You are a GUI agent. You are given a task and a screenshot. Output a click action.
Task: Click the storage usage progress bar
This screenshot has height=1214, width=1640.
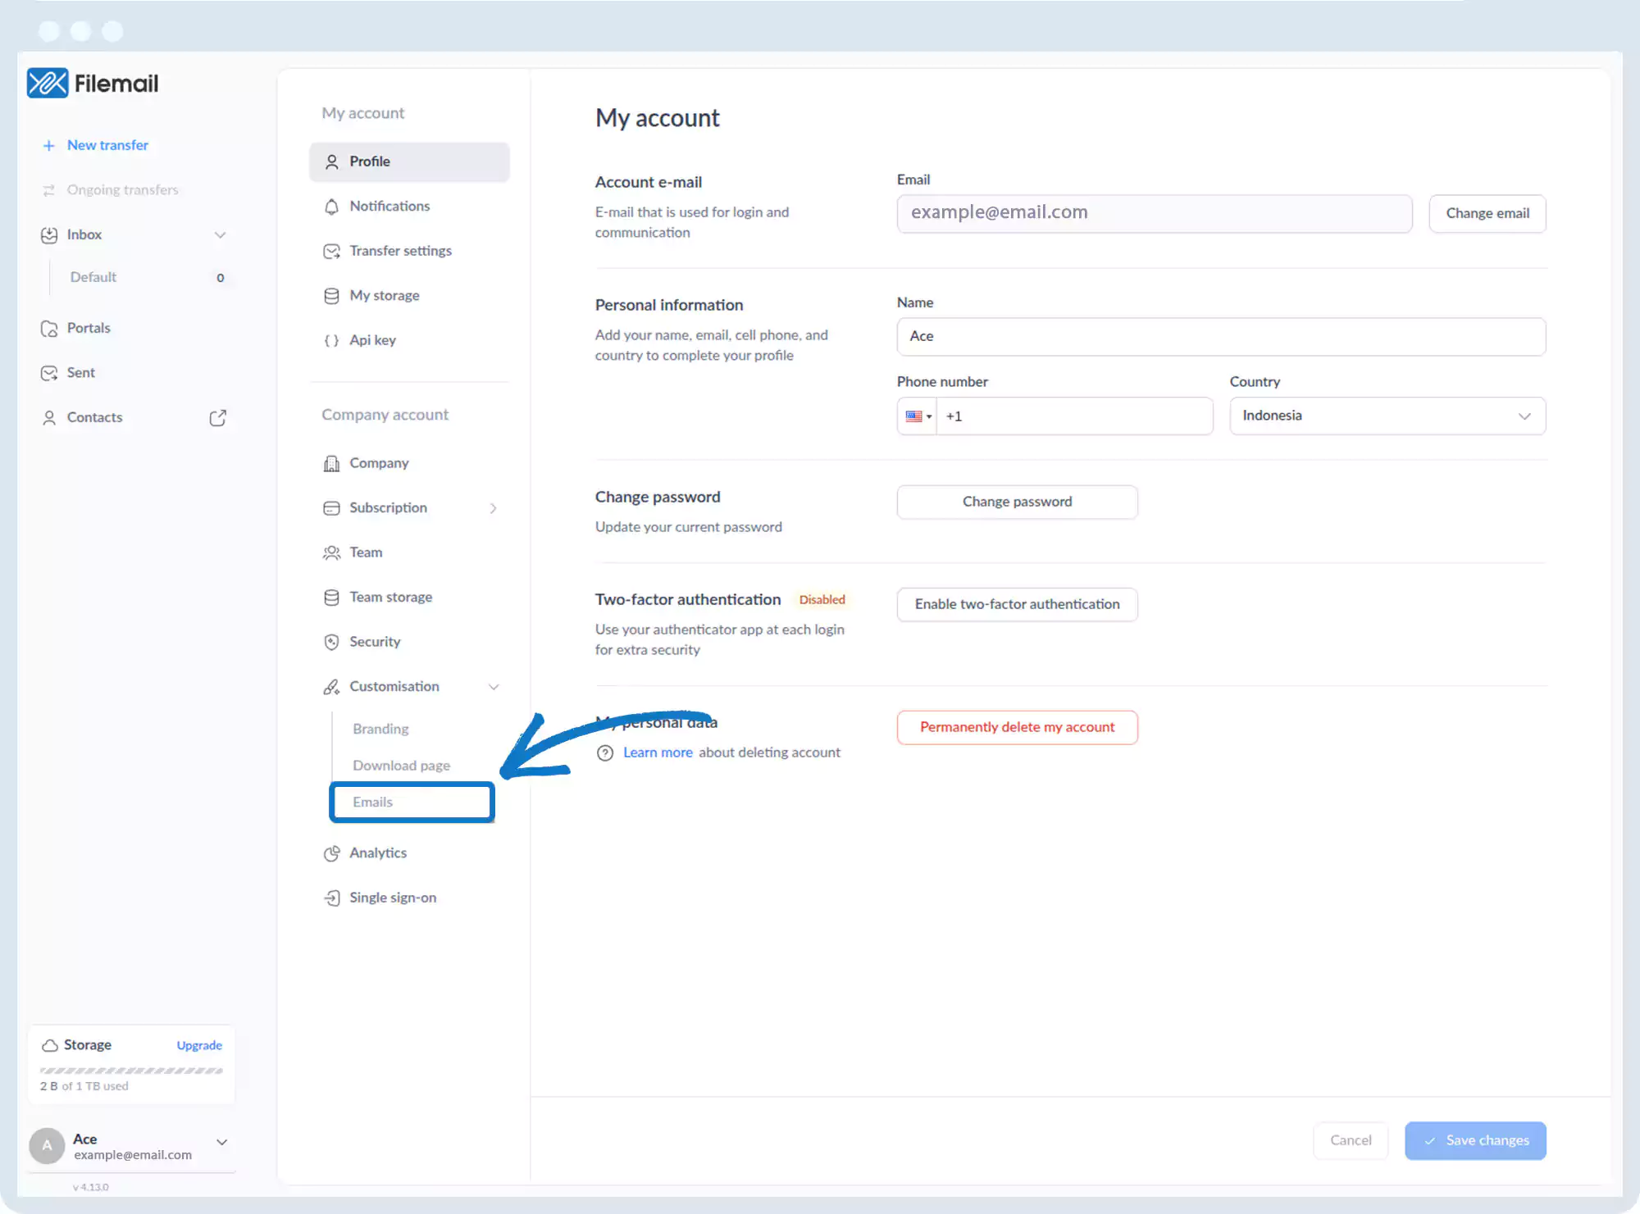coord(131,1071)
